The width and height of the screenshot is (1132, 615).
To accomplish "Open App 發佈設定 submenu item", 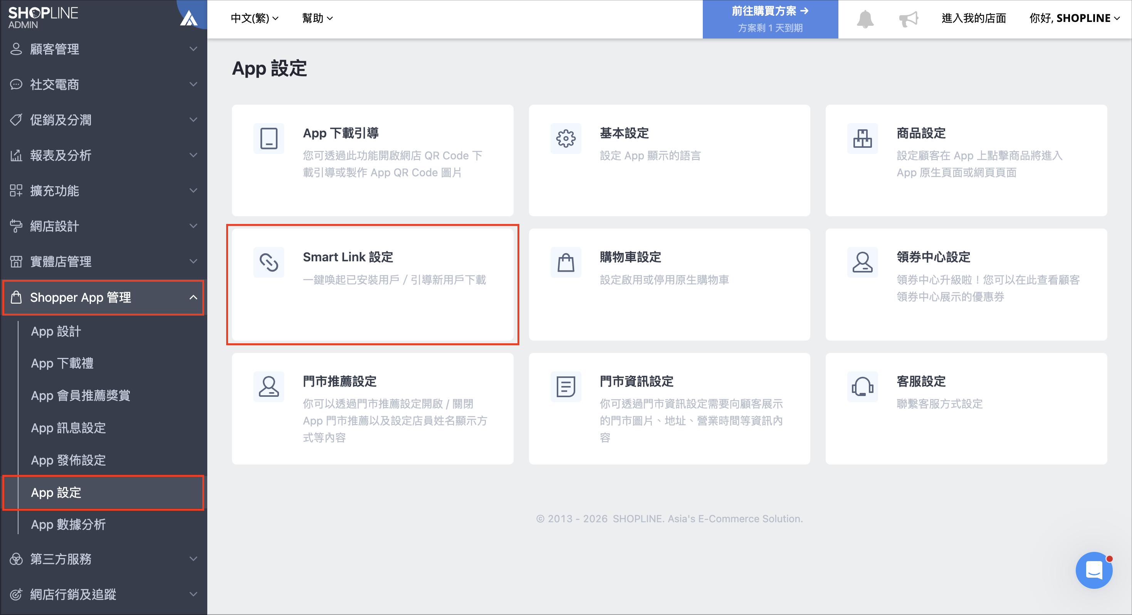I will click(68, 461).
